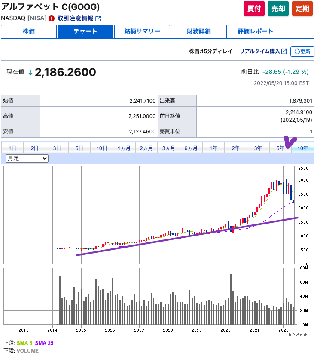The image size is (317, 357).
Task: Click the 安値 value 2,127.4600
Action: click(142, 132)
